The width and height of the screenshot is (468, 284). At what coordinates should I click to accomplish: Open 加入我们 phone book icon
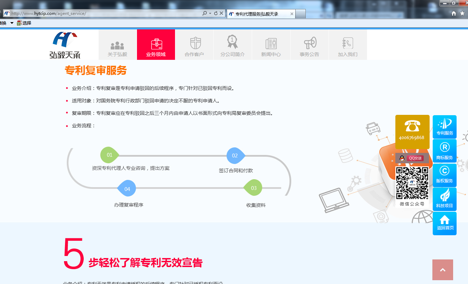[348, 45]
